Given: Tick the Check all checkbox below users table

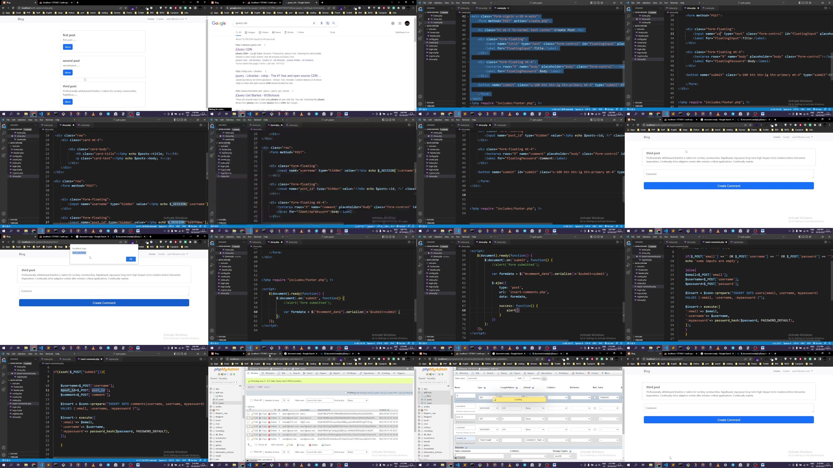Looking at the screenshot, I should [x=256, y=445].
